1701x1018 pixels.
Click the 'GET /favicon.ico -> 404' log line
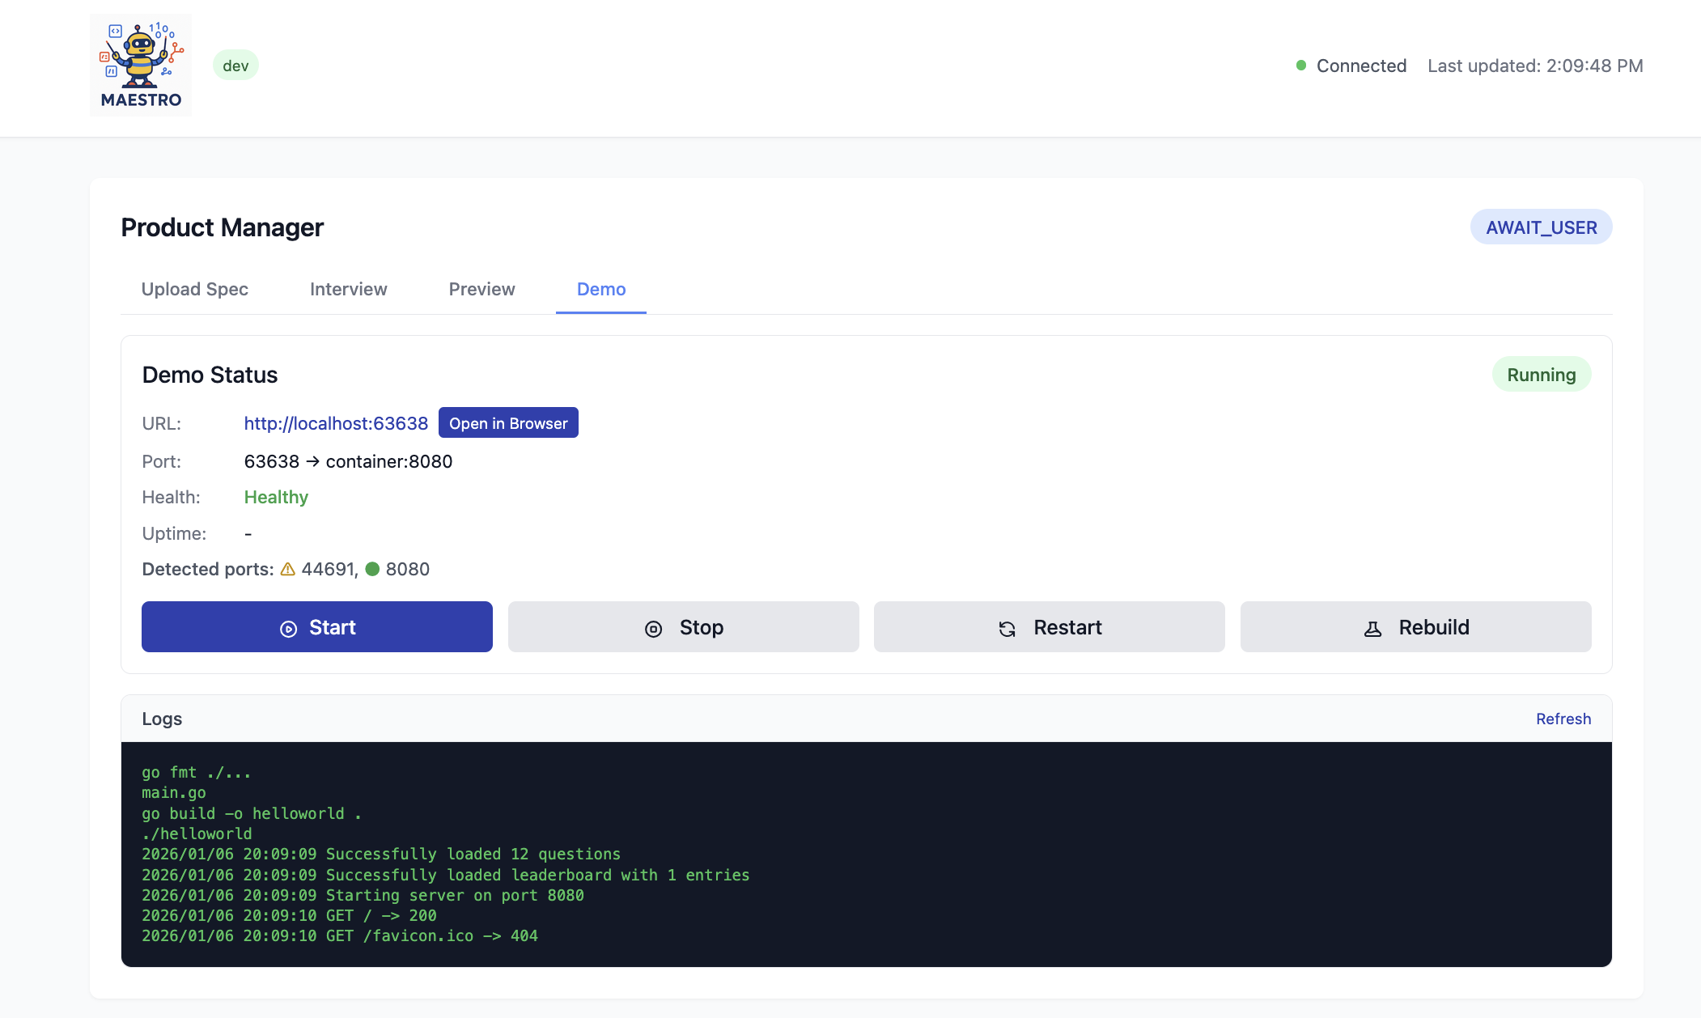coord(340,935)
